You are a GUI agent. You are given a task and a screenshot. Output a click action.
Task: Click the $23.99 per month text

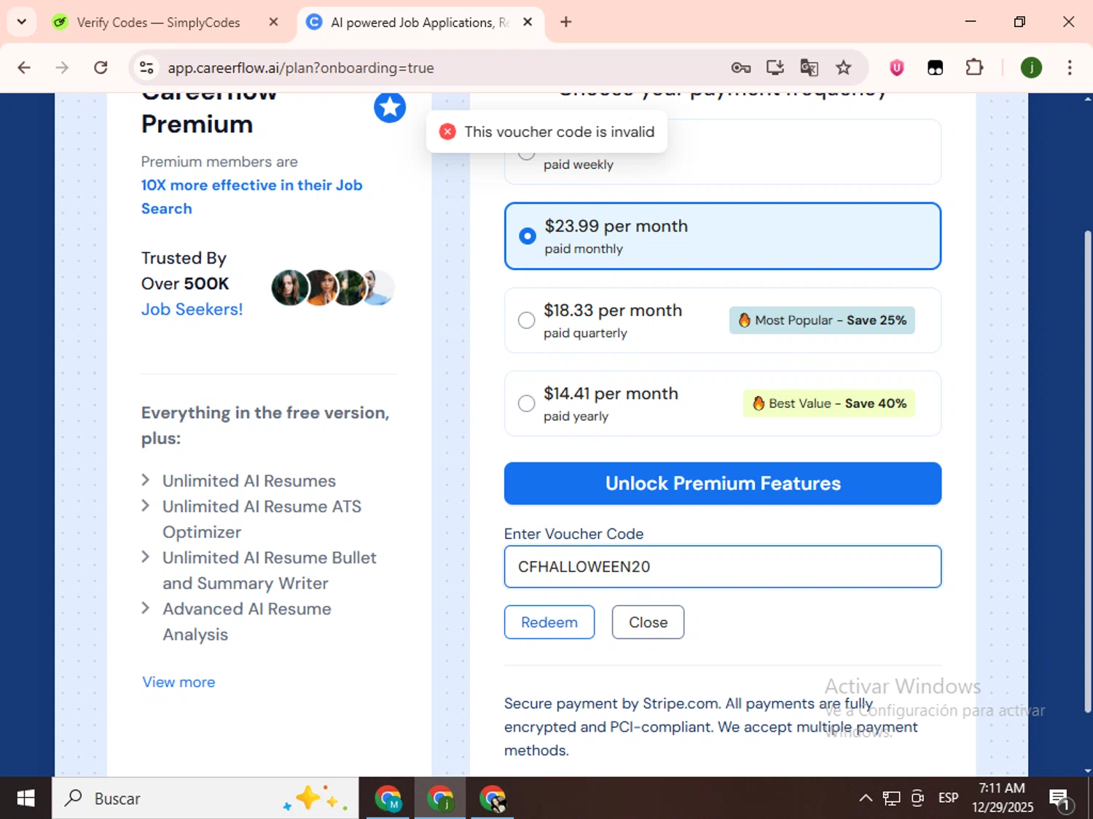coord(616,226)
